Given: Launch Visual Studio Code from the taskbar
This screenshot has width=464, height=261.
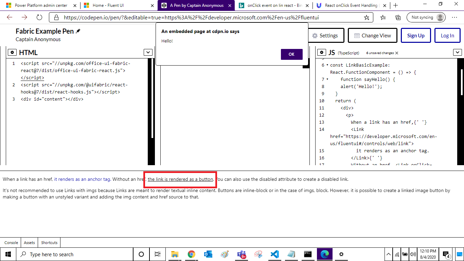Looking at the screenshot, I should point(275,254).
